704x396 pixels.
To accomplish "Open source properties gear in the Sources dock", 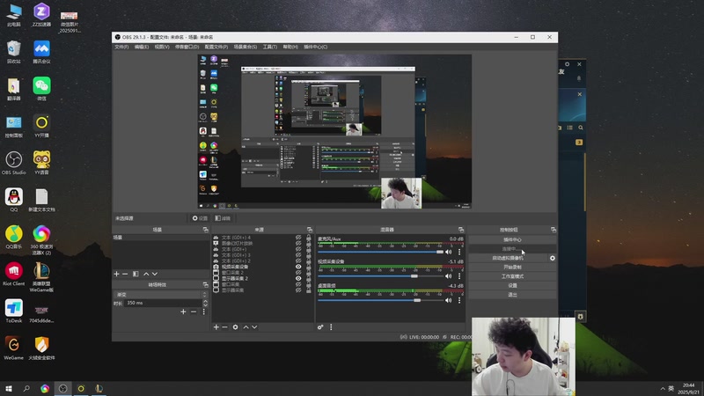I will [235, 327].
